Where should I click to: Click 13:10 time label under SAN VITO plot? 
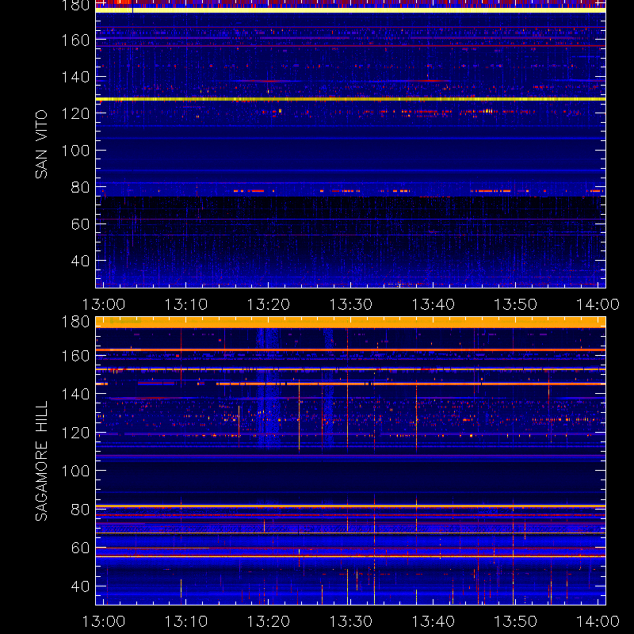(x=186, y=304)
